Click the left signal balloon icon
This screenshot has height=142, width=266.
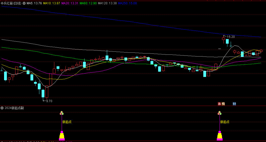tap(62, 113)
